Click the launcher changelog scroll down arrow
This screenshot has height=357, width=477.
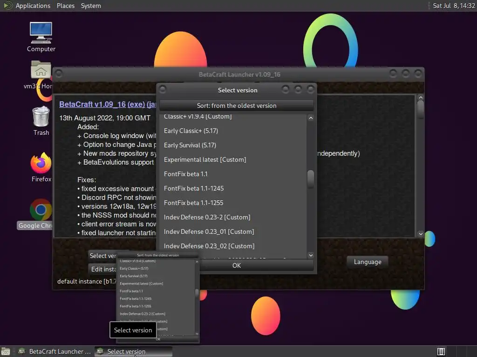[x=421, y=234]
